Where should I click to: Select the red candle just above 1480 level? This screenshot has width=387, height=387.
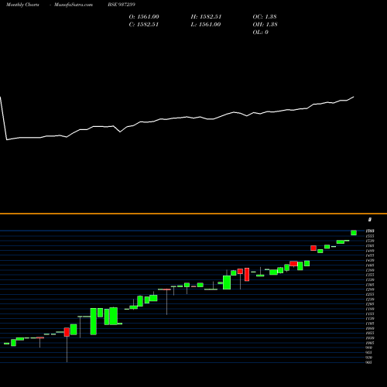(x=313, y=248)
